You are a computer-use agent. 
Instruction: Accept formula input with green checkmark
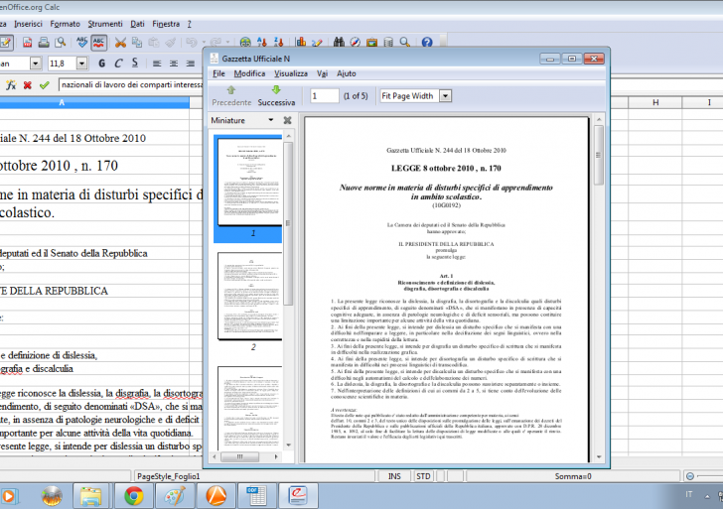(x=44, y=85)
